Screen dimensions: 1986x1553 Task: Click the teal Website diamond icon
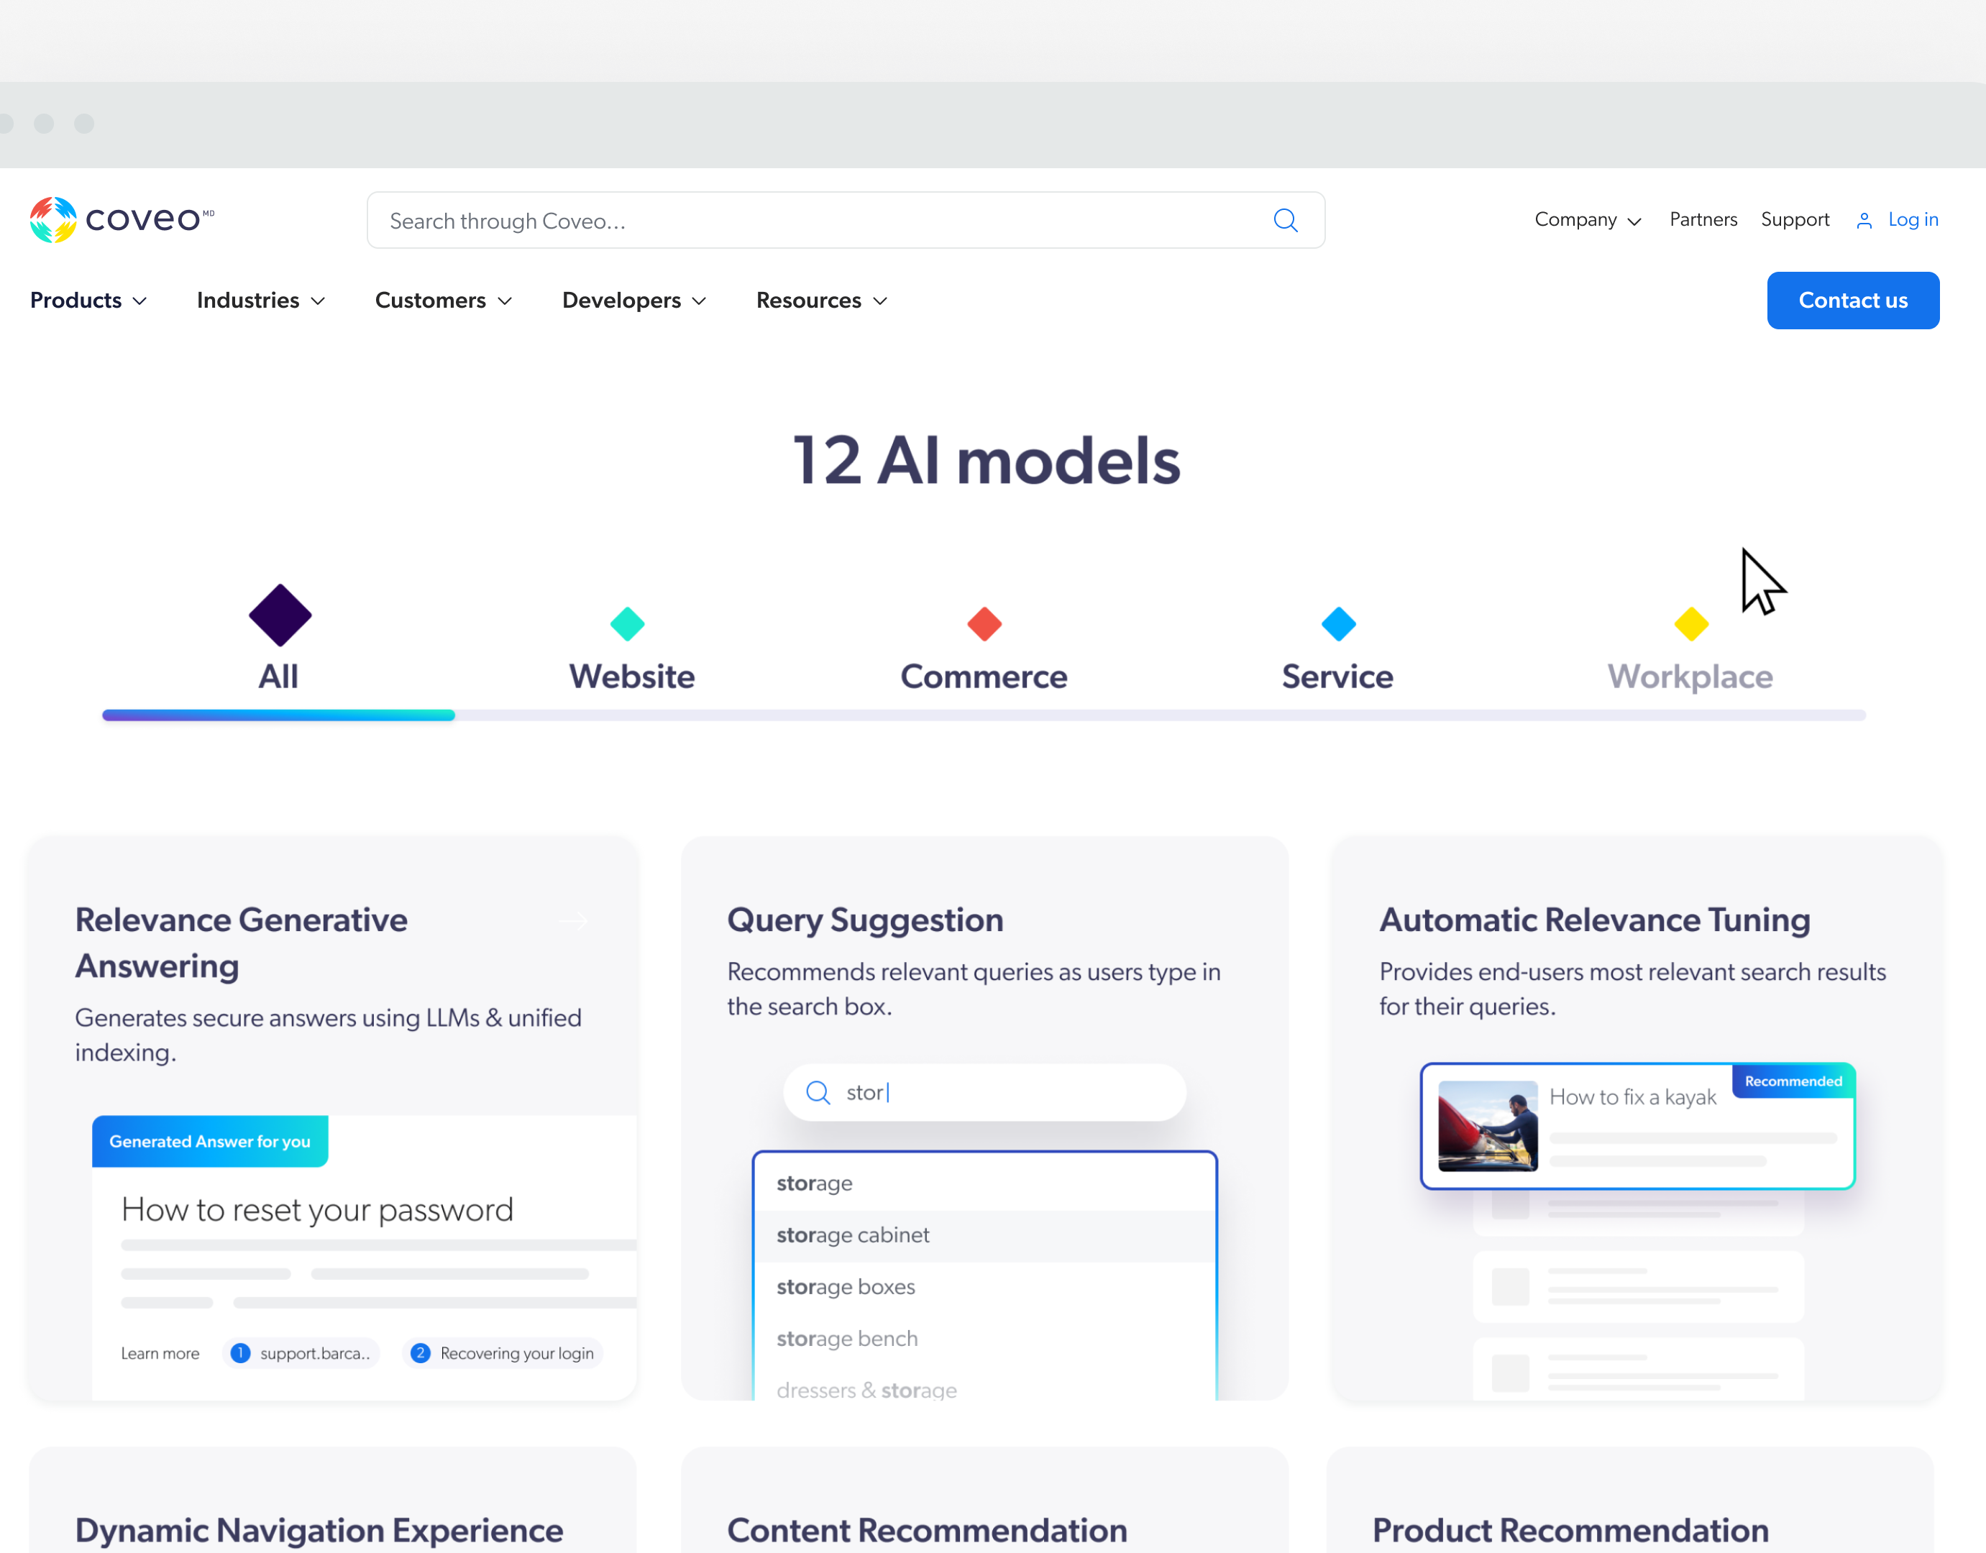point(628,624)
